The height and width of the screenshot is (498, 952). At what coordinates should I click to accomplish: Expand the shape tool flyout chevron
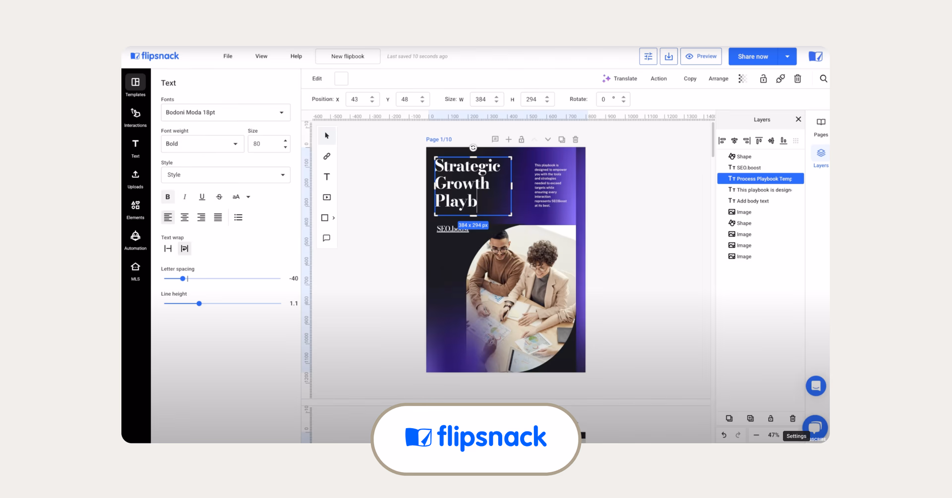[334, 218]
